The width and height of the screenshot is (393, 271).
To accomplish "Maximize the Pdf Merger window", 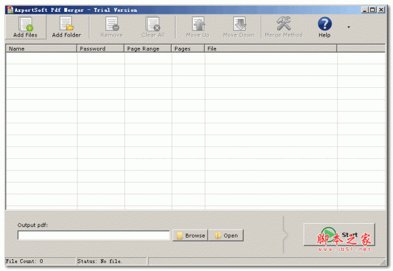I will click(x=373, y=10).
